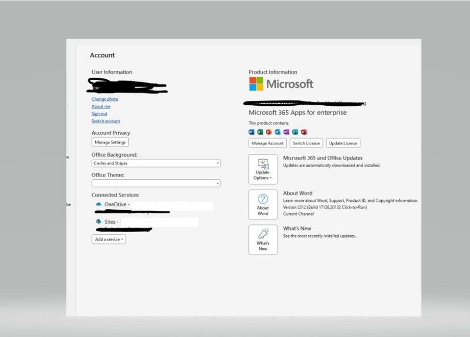Screen dimensions: 470x337
Task: Click the Switch License button
Action: coord(306,143)
